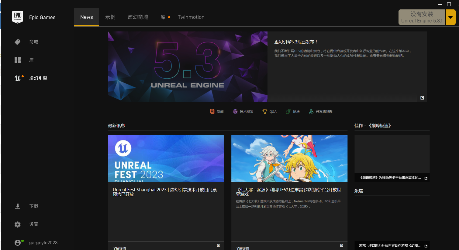Image resolution: width=459 pixels, height=250 pixels.
Task: Open the Unreal Fest 2023 Shanghai thumbnail
Action: pyautogui.click(x=166, y=159)
